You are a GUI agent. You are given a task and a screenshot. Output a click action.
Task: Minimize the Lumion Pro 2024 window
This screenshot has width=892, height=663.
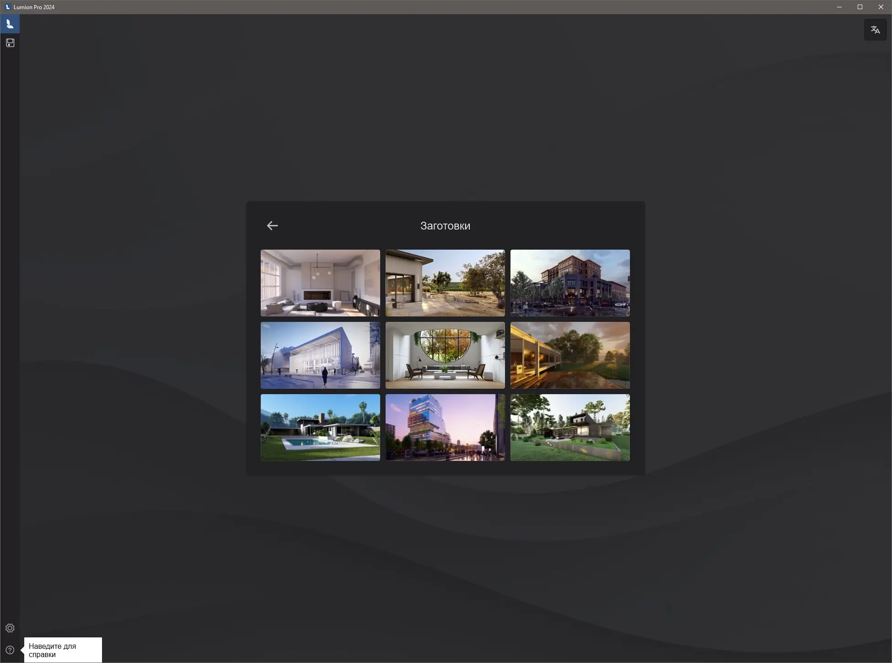(x=839, y=7)
